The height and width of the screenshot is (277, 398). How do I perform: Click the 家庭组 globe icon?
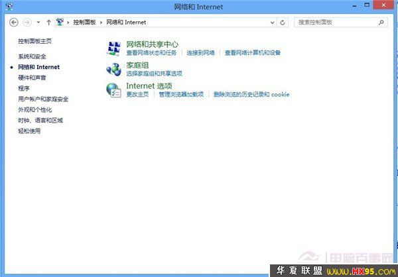[113, 68]
